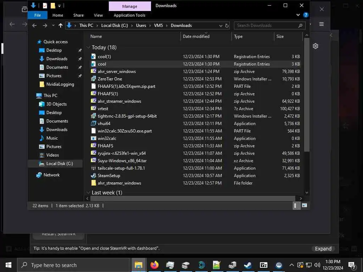Select the tailscale-setup application icon

93,168
